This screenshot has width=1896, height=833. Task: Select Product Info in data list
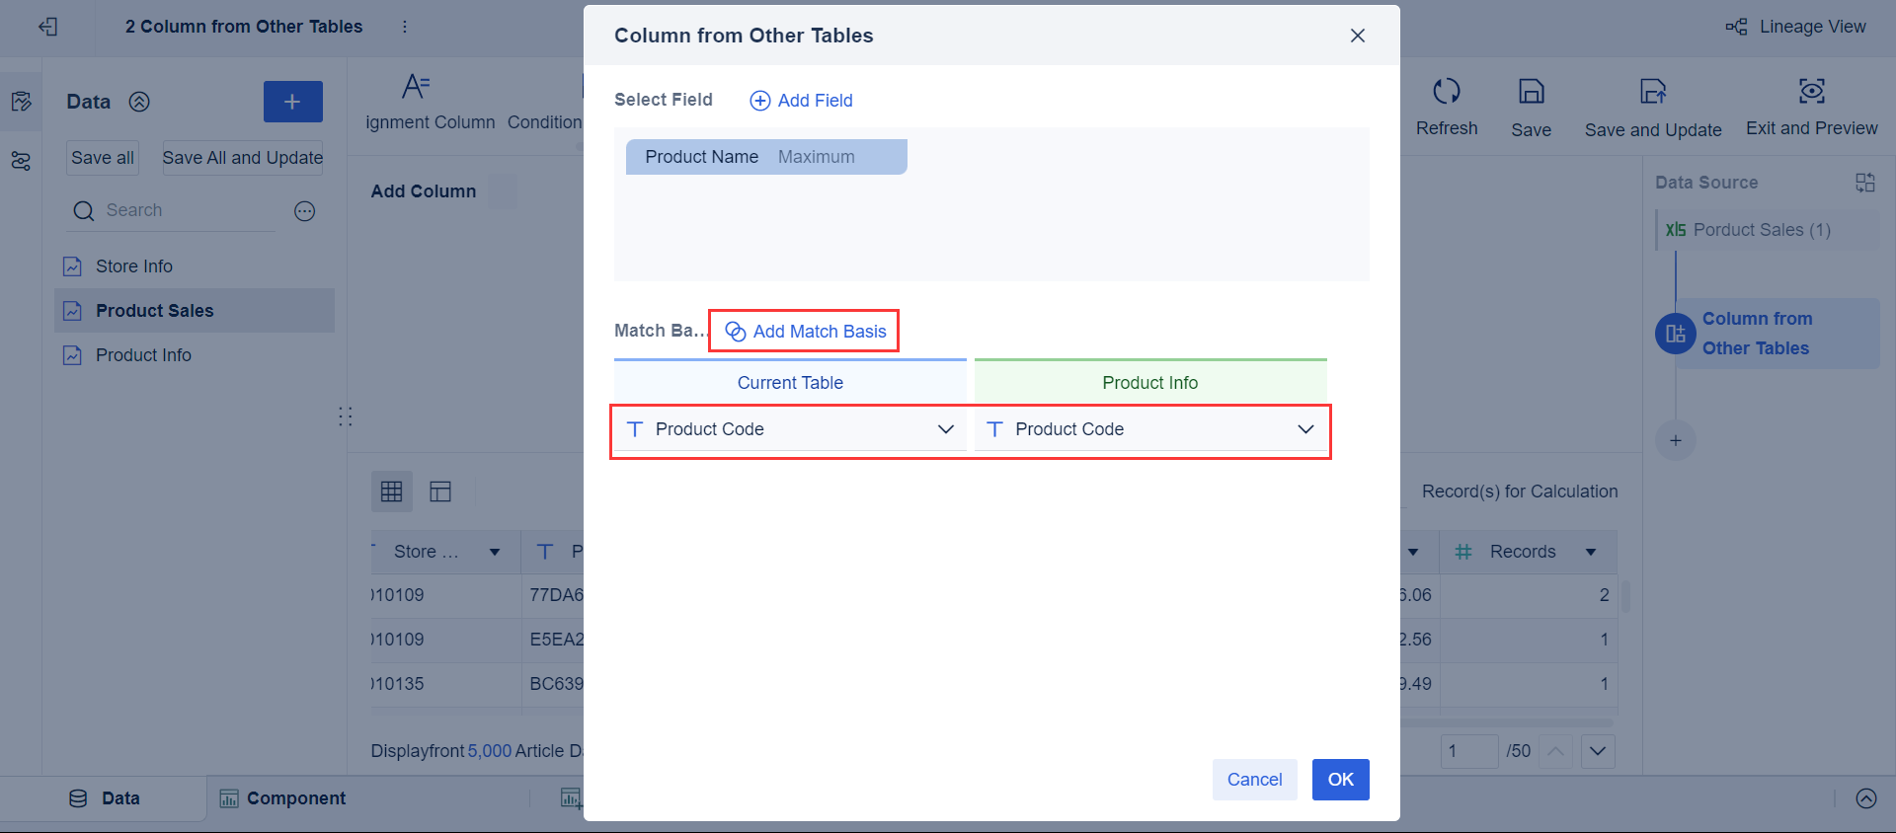click(143, 355)
